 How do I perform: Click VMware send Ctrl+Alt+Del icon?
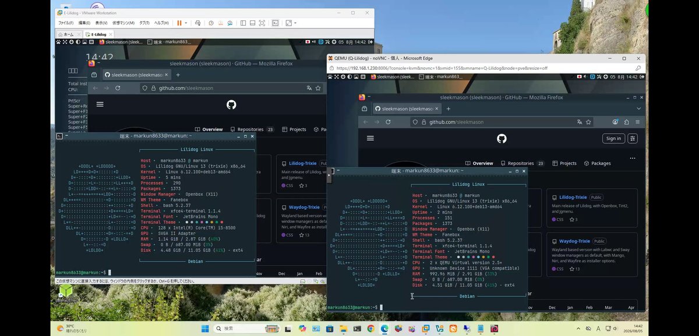(197, 23)
